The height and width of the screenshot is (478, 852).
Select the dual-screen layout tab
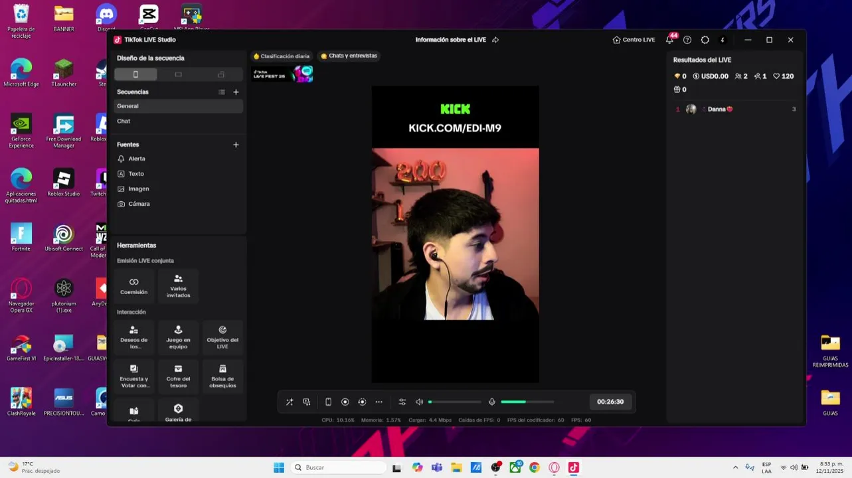(x=221, y=74)
